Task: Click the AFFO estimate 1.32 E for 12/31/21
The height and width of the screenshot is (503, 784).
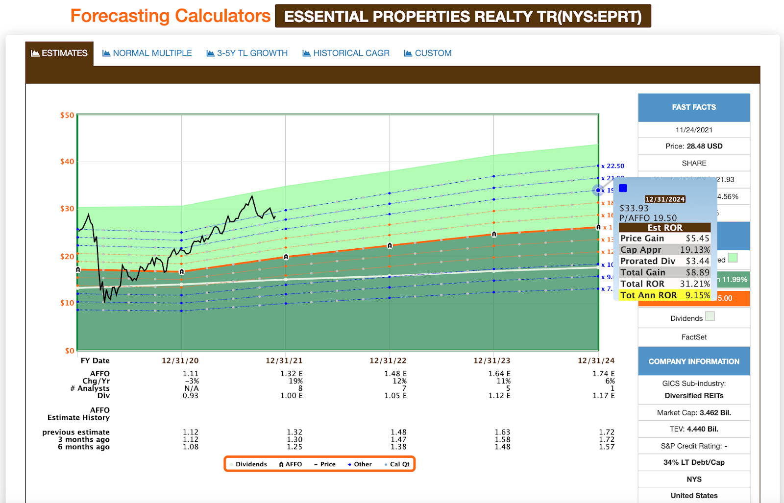Action: coord(292,374)
